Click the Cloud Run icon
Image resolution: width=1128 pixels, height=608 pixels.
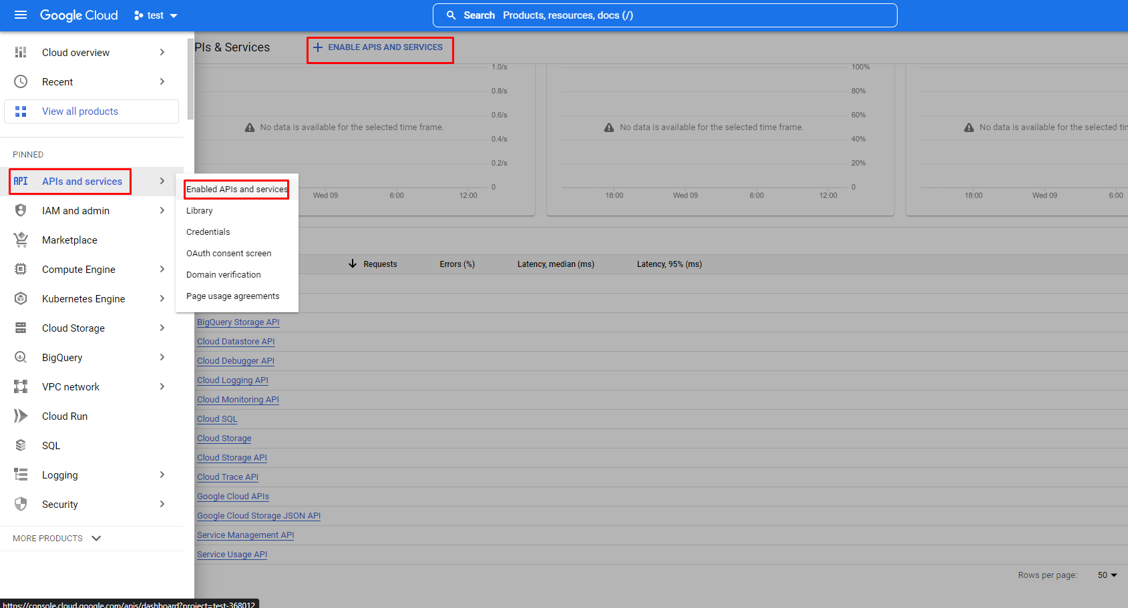tap(21, 416)
